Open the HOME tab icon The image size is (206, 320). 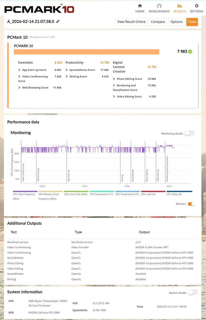140,6
